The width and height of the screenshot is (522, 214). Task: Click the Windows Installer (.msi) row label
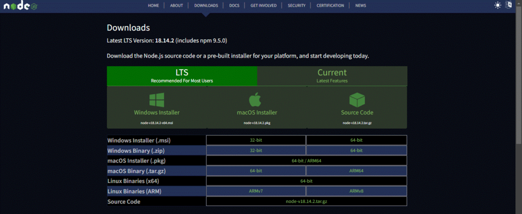[x=139, y=141]
